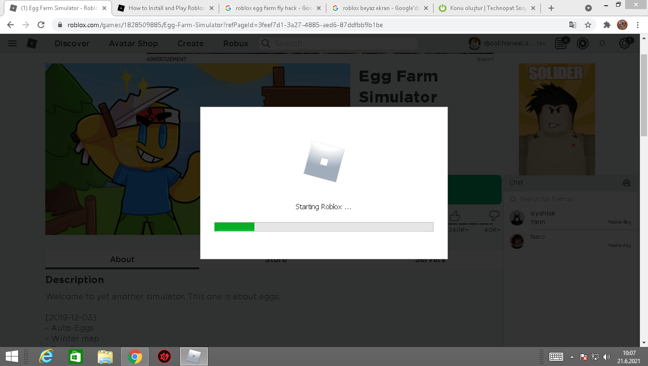Image resolution: width=648 pixels, height=366 pixels.
Task: Open the chat with Nero
Action: (x=570, y=241)
